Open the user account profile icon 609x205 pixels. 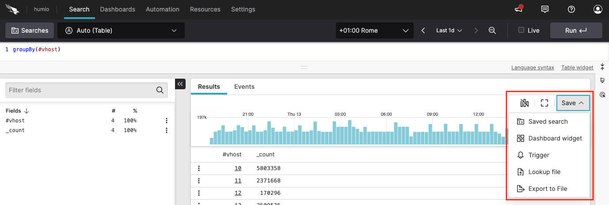pos(598,9)
